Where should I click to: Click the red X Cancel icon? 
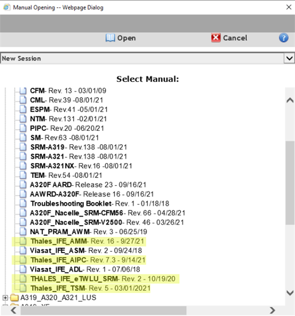216,38
